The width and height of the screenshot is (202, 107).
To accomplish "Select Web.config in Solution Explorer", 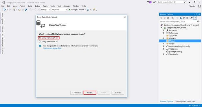I will coord(174,54).
